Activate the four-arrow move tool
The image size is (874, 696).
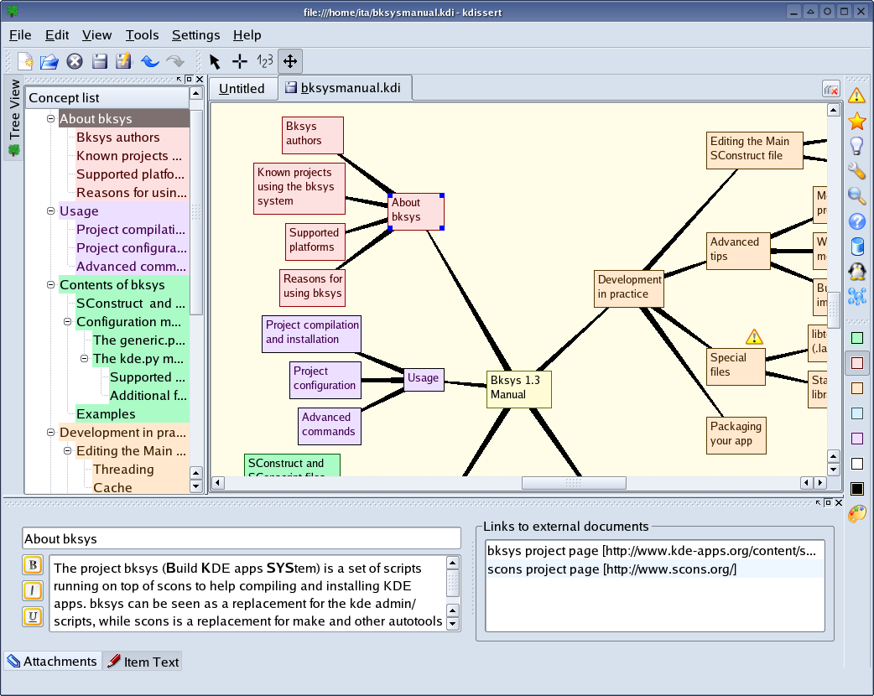click(290, 61)
